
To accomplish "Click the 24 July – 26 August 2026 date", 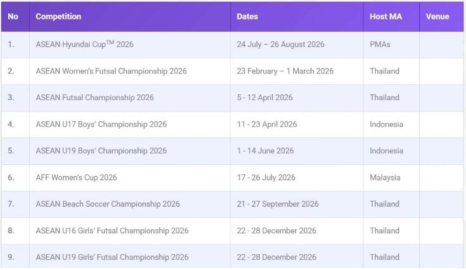I will (x=280, y=44).
